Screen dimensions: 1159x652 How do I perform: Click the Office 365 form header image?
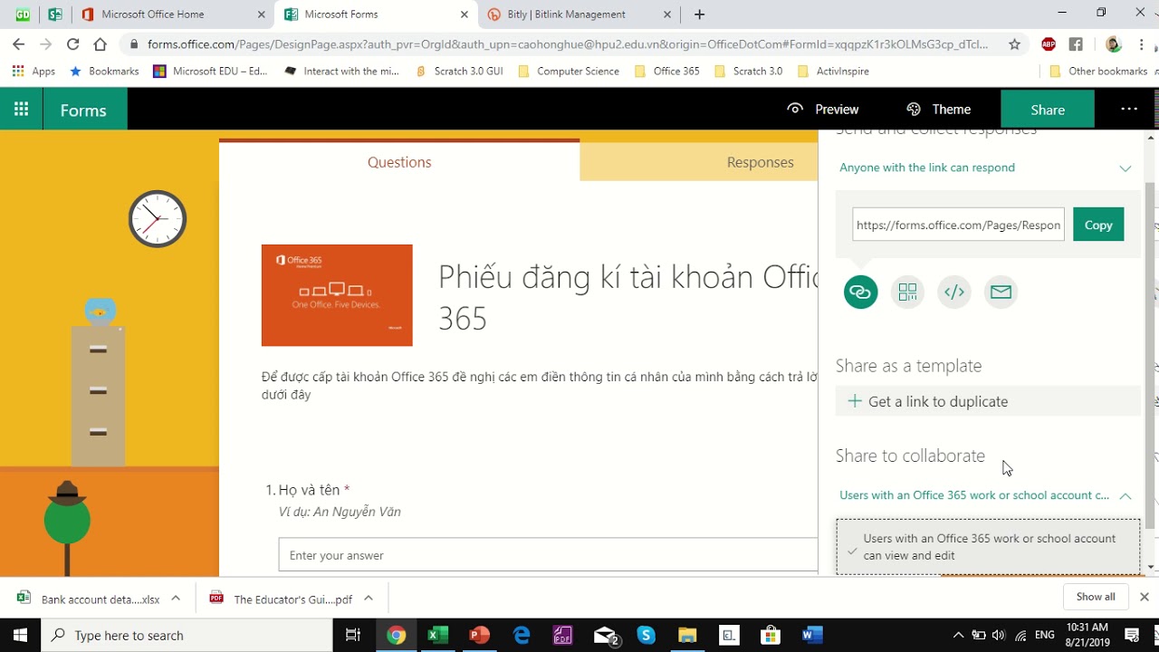click(x=337, y=295)
